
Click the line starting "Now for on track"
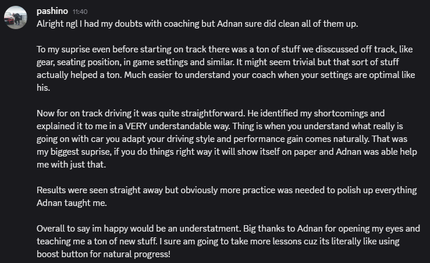(x=210, y=113)
